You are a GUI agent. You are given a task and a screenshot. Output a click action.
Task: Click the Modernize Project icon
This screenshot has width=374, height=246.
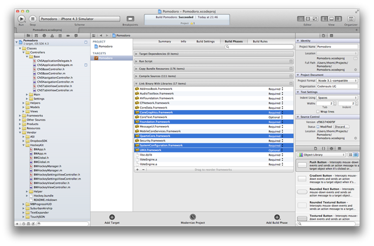(x=192, y=217)
